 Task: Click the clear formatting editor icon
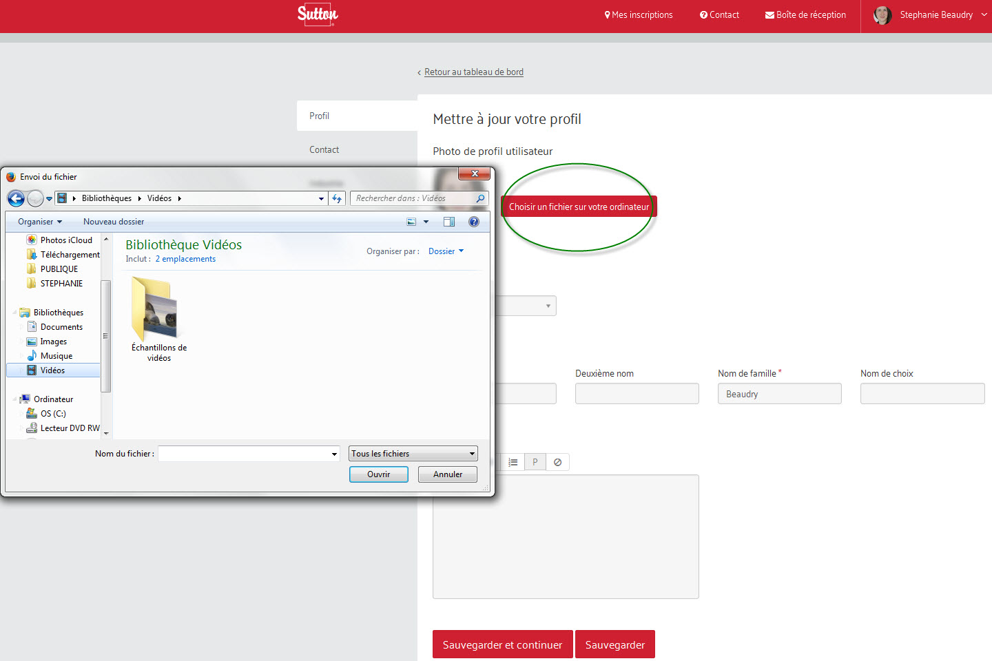558,462
